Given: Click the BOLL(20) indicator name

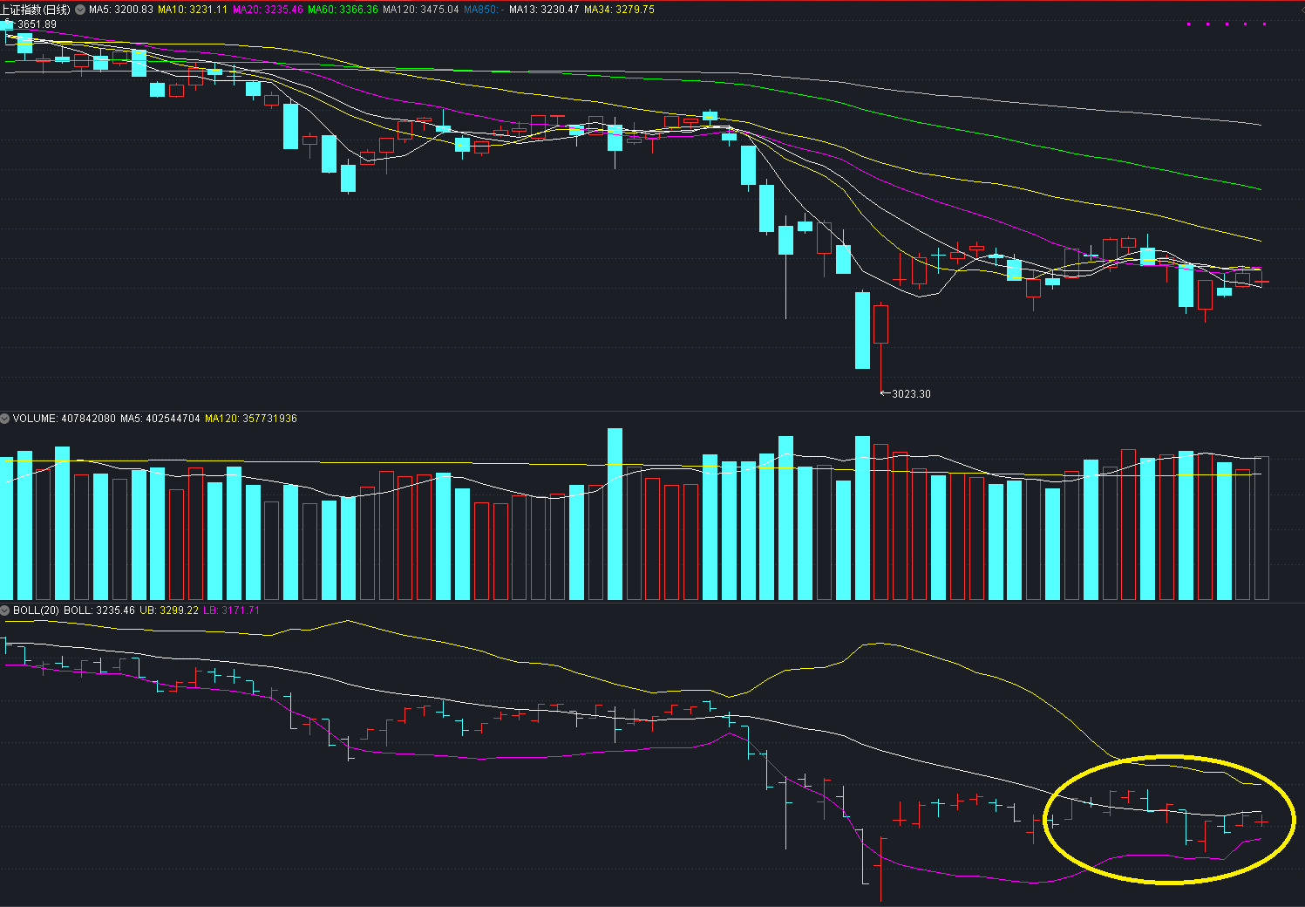Looking at the screenshot, I should click(x=36, y=610).
